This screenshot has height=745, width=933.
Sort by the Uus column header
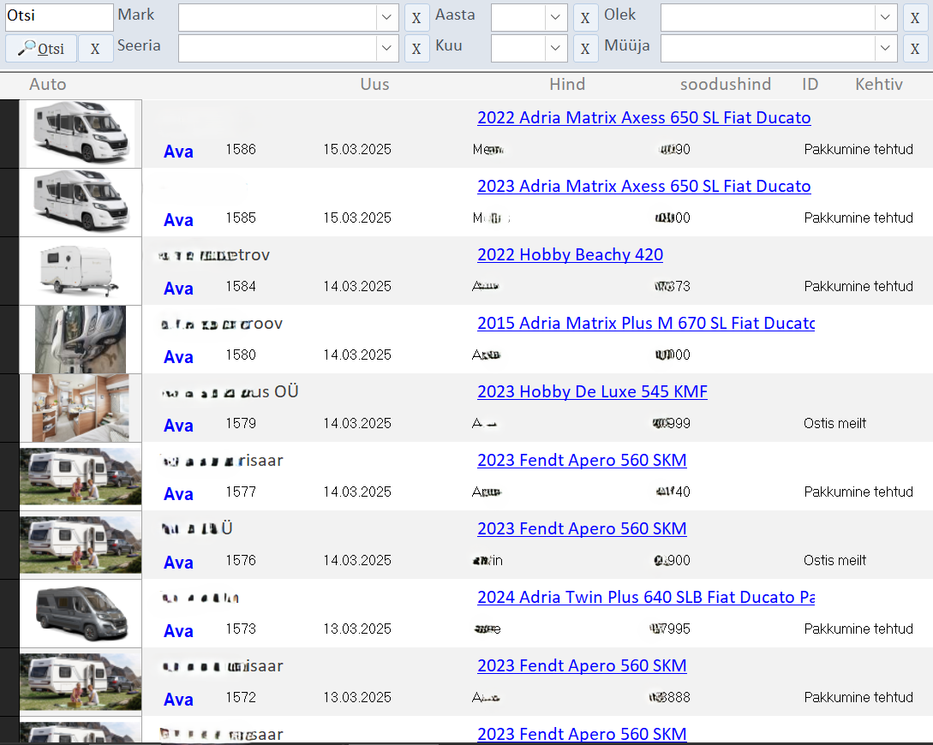[375, 85]
